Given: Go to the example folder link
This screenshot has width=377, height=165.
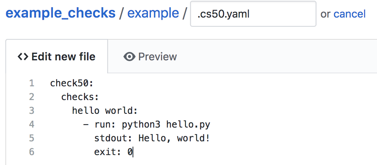Looking at the screenshot, I should tap(153, 13).
